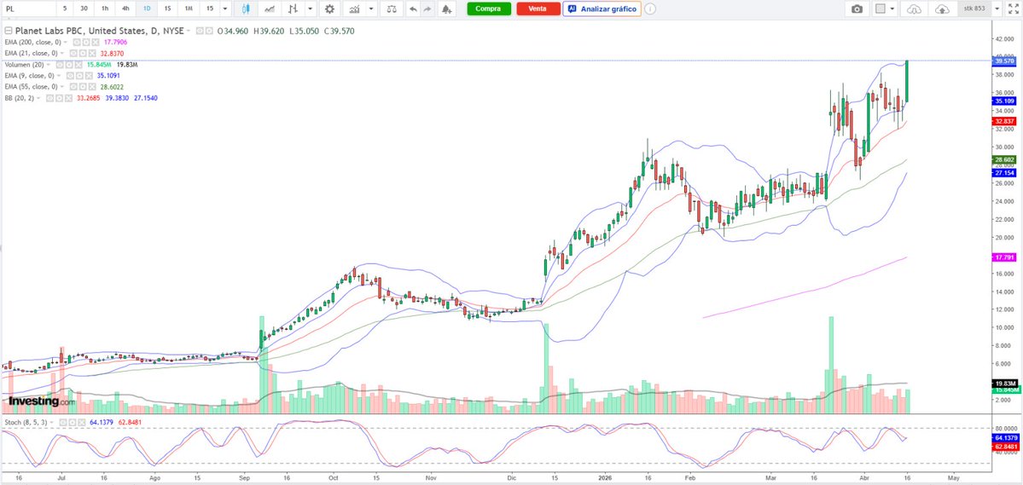Select the bar chart type icon
The width and height of the screenshot is (1023, 485).
(294, 9)
